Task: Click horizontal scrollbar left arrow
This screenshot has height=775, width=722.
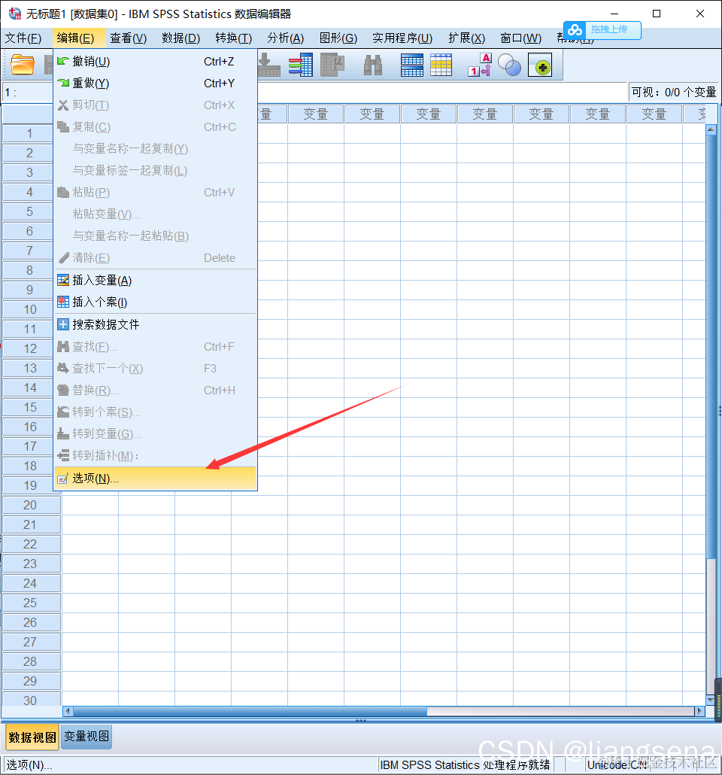Action: click(68, 711)
